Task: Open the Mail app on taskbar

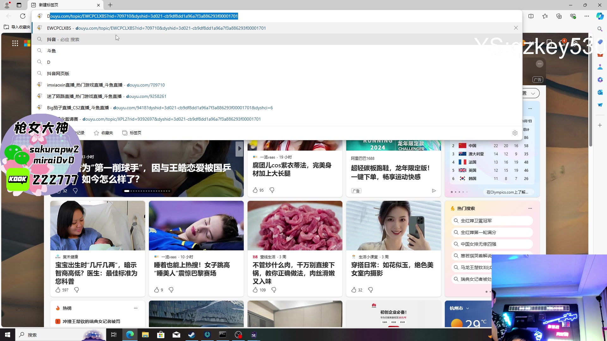Action: pyautogui.click(x=176, y=335)
